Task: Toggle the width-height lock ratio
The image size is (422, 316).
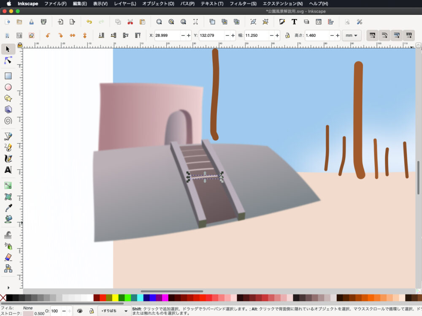Action: point(287,35)
